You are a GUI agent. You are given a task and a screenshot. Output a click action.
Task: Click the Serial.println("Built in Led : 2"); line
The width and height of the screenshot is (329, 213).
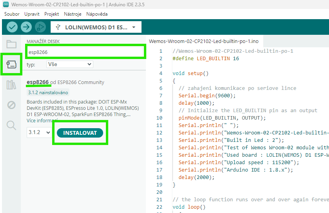point(231,140)
